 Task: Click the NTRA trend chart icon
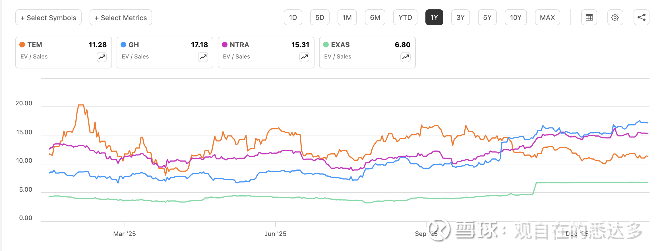point(304,57)
